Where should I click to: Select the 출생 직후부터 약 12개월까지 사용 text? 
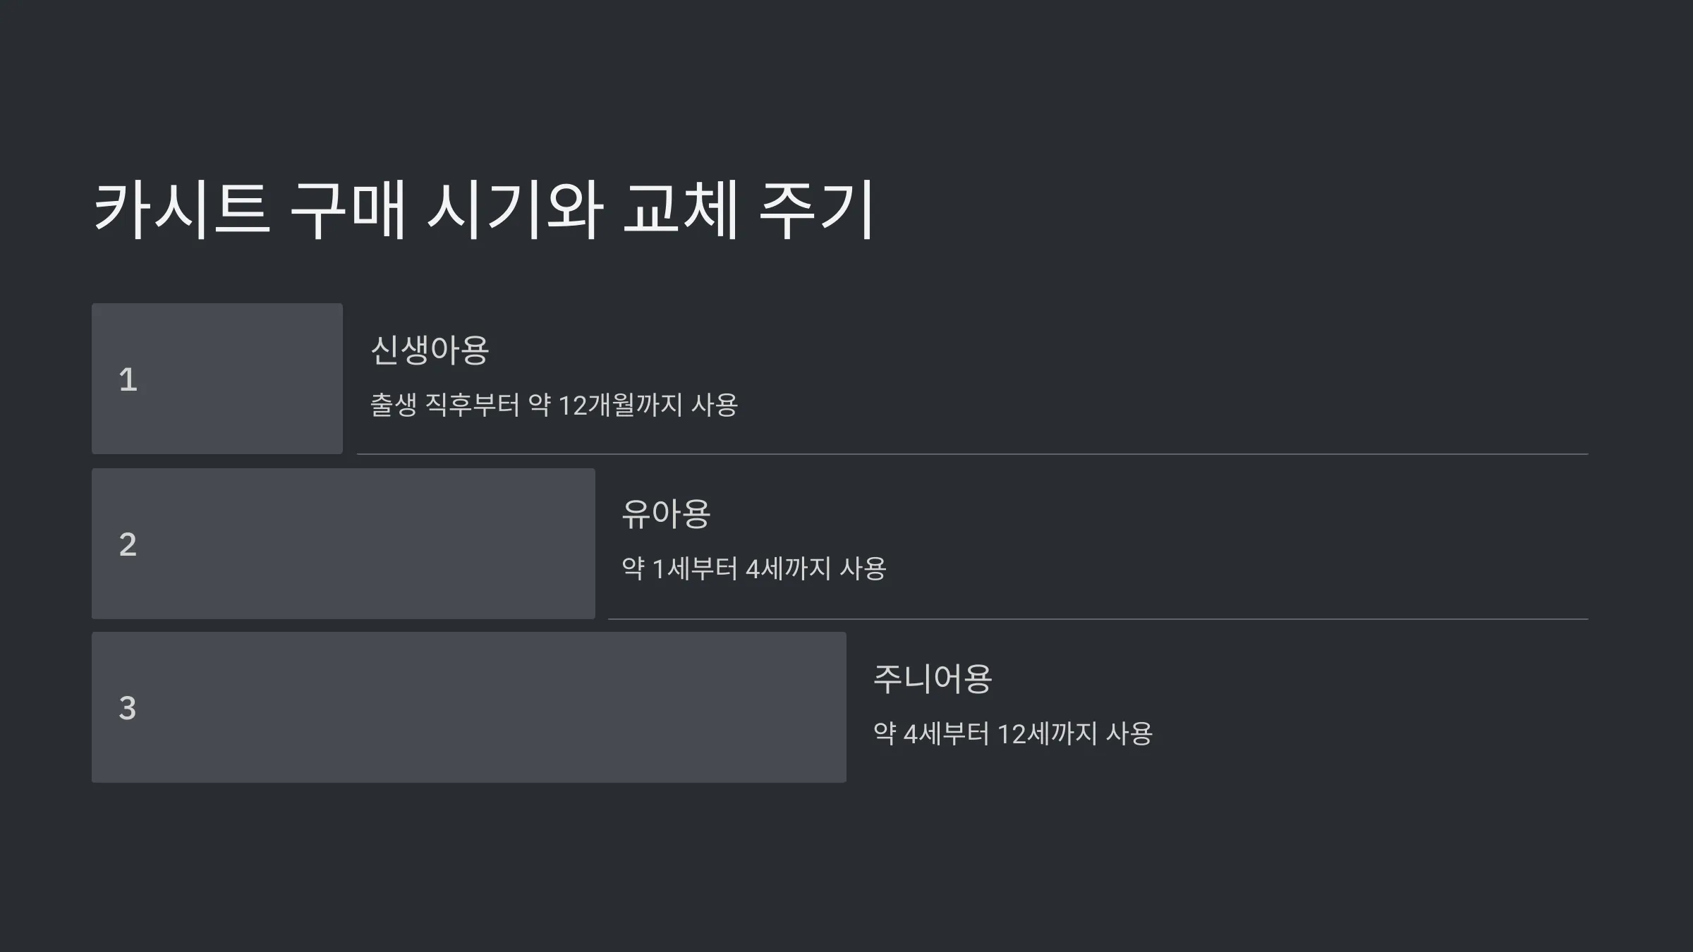tap(554, 405)
